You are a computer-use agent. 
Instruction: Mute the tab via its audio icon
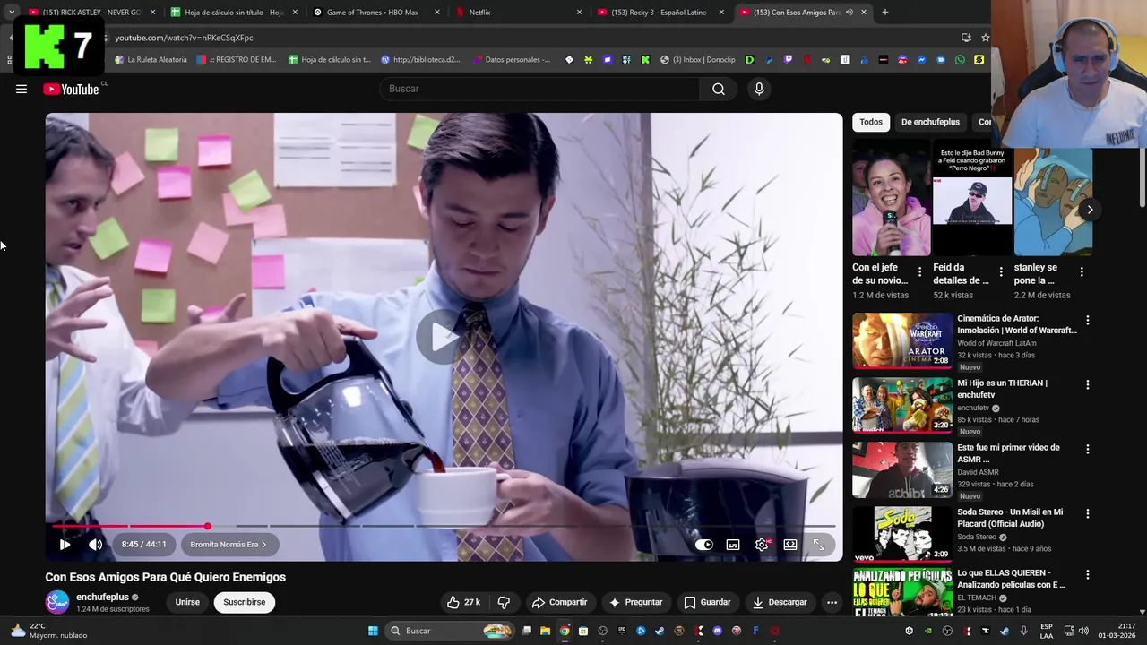click(849, 13)
